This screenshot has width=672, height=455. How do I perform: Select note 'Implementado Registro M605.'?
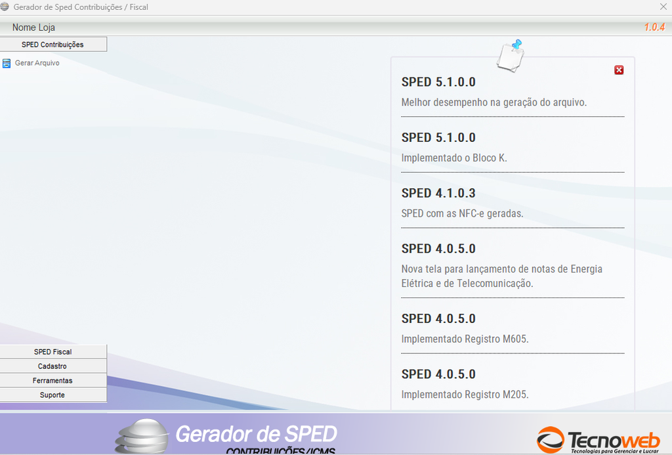click(x=465, y=339)
